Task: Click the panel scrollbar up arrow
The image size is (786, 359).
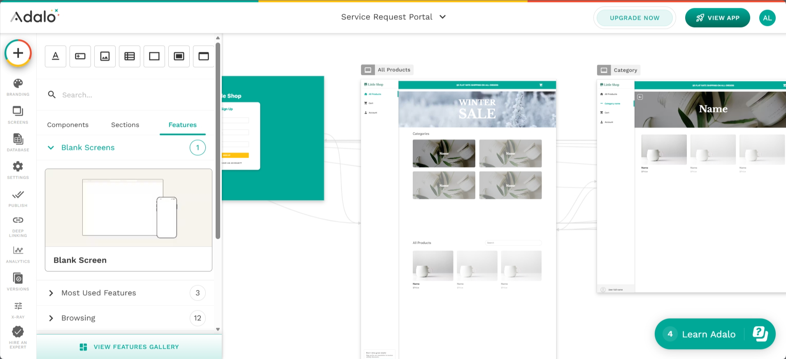Action: pos(218,38)
